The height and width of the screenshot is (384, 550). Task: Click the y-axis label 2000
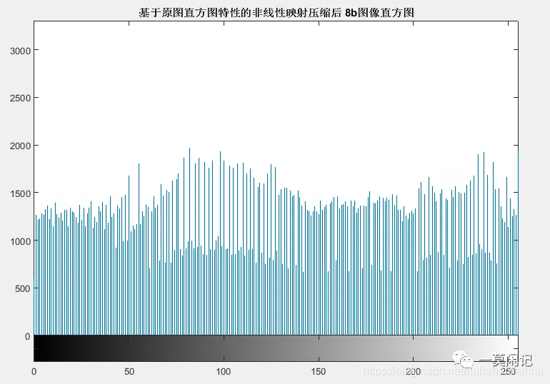[20, 146]
